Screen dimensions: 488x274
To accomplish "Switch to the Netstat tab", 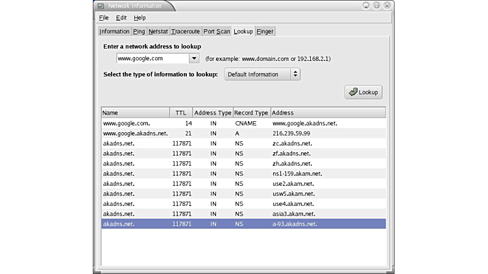I will coord(158,31).
